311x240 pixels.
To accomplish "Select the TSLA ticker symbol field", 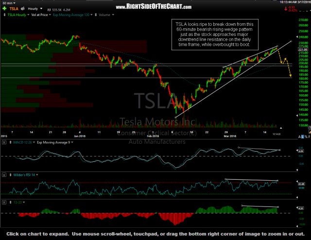I will pos(14,9).
